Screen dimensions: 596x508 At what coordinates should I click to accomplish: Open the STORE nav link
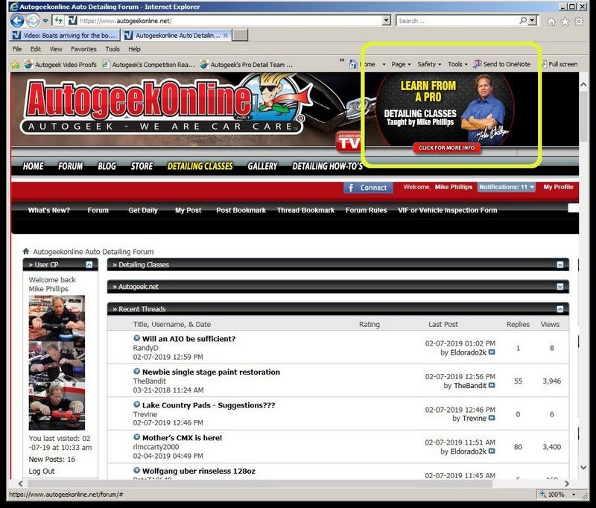142,166
